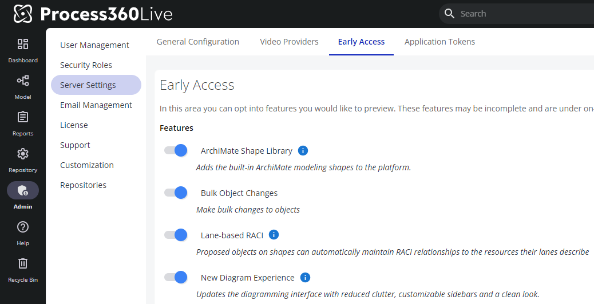Screen dimensions: 594x304
Task: Click info icon beside Lane-based RACI
Action: (274, 235)
